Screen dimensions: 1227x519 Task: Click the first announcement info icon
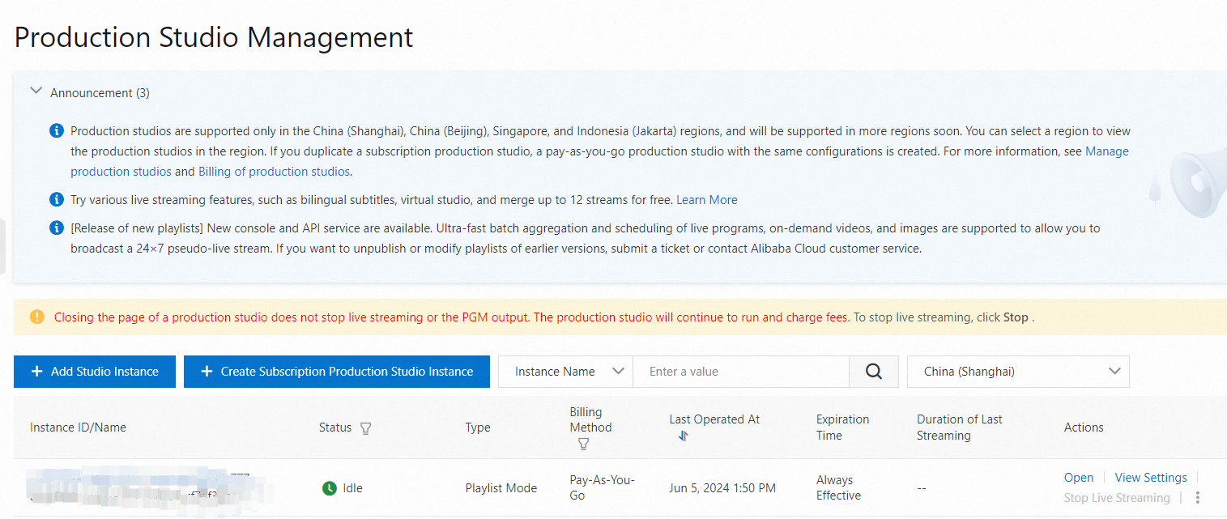coord(57,131)
